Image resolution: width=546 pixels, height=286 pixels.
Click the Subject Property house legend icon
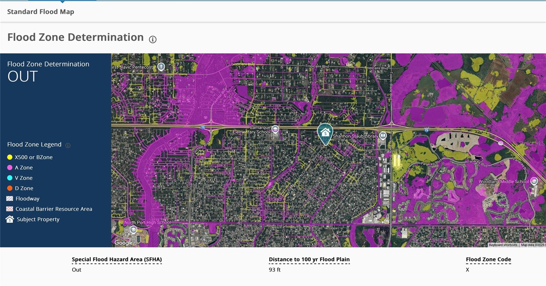(10, 219)
